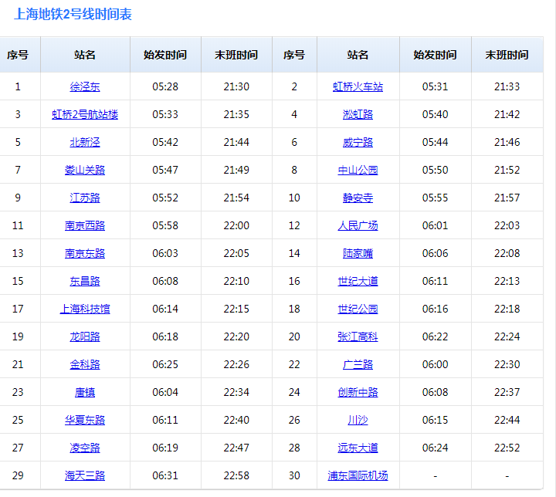Click the 北新泾 link
This screenshot has width=556, height=497.
(85, 142)
